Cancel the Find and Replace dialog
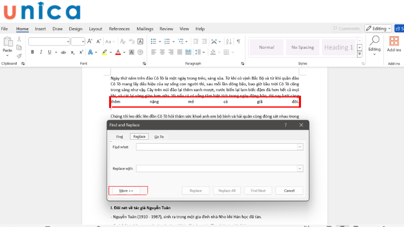 (x=289, y=191)
